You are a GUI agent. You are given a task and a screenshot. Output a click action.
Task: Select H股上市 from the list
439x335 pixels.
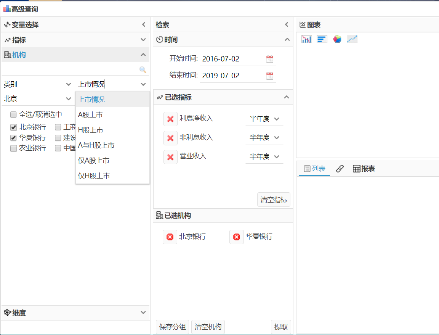click(112, 130)
